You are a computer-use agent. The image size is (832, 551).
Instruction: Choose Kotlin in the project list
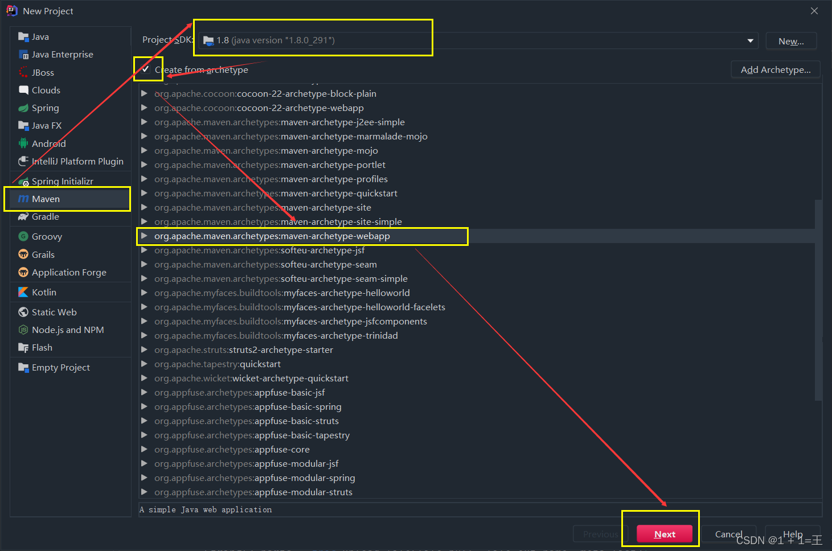coord(71,292)
